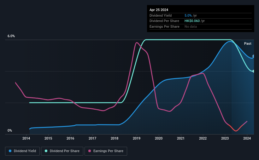Click the pink Earnings Per Share legend dot
This screenshot has width=259, height=160.
click(90, 151)
